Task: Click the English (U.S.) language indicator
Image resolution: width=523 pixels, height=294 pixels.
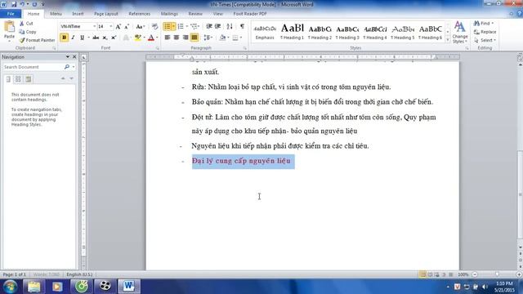Action: [x=79, y=274]
